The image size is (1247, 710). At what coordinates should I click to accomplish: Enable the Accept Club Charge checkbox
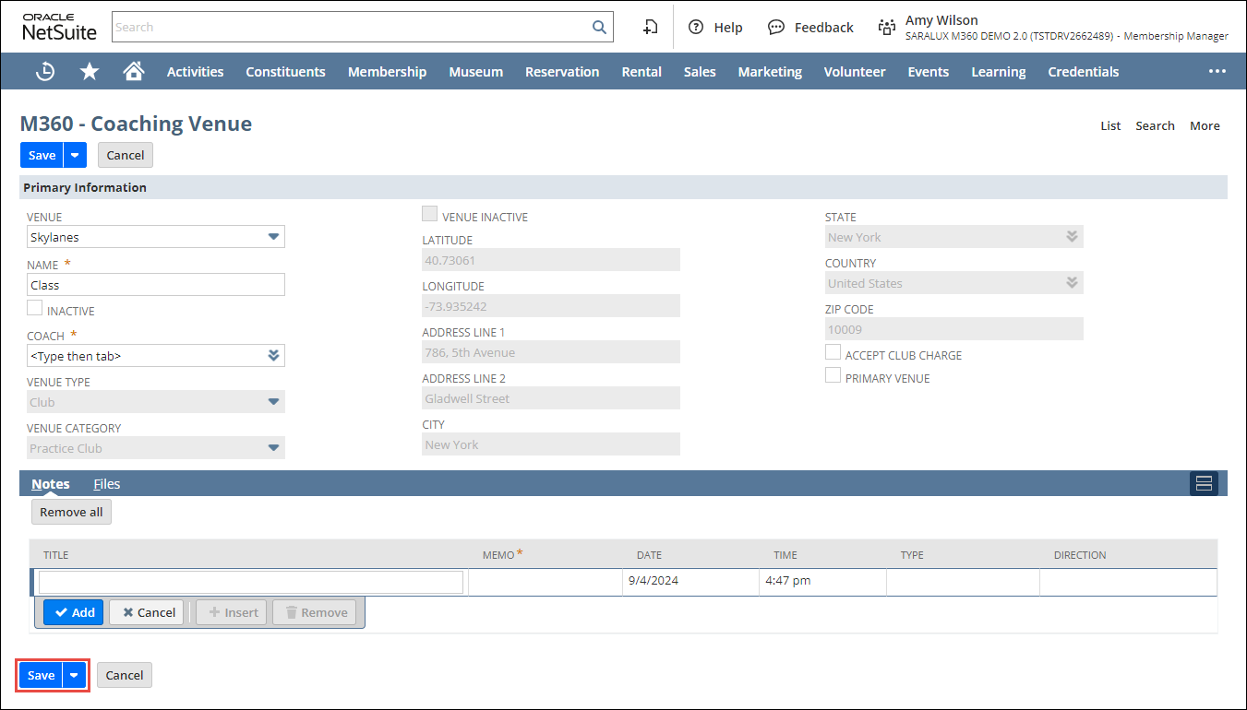point(833,353)
